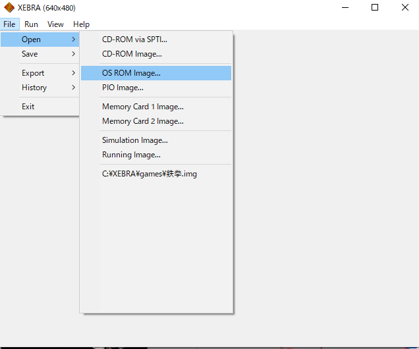The width and height of the screenshot is (419, 349).
Task: Open Memory Card 2 Image...
Action: coord(156,121)
